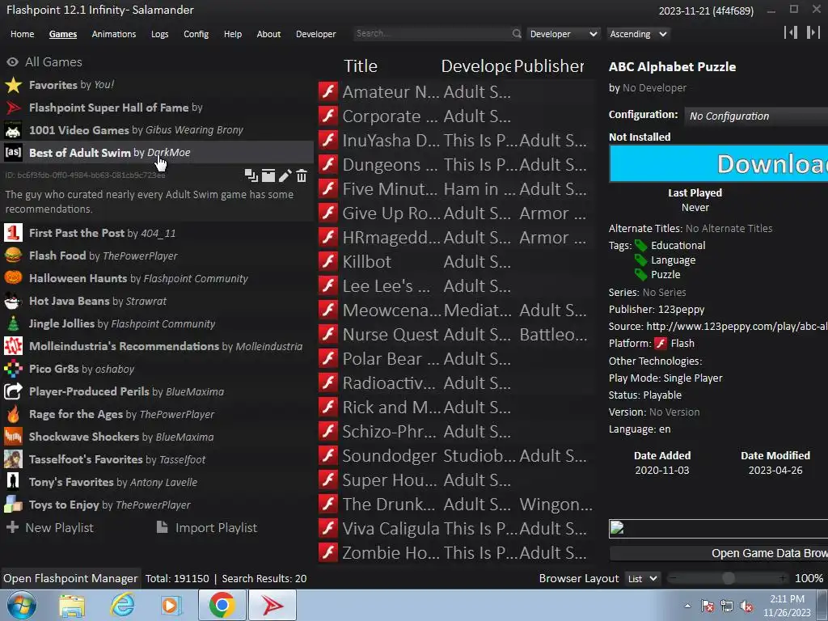Select Shockwave Shockers playlist
The height and width of the screenshot is (621, 828).
tap(158, 437)
